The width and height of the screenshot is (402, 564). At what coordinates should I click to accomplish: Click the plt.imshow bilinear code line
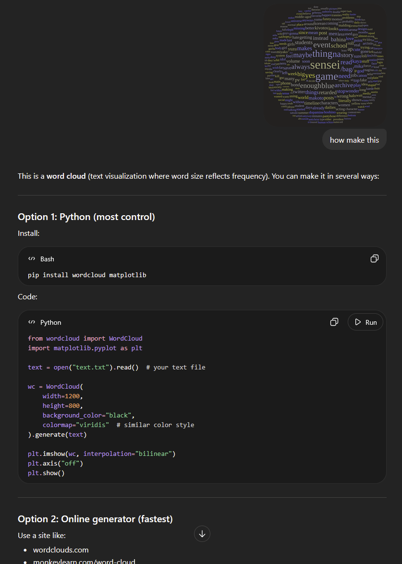pyautogui.click(x=102, y=454)
